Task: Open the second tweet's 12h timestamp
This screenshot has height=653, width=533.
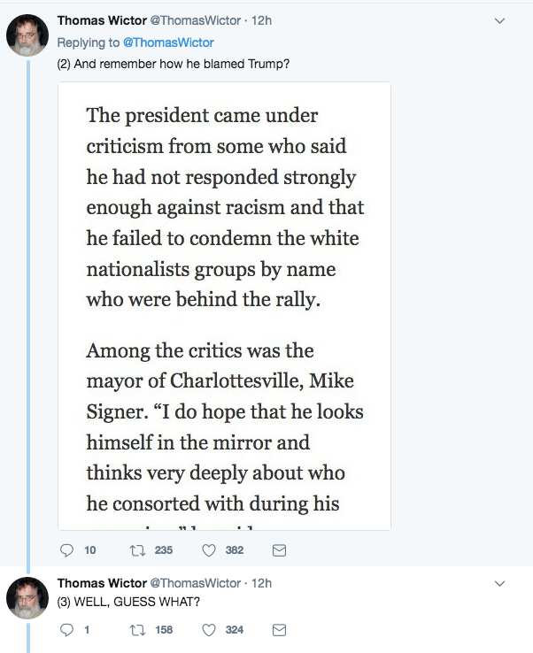Action: point(262,583)
